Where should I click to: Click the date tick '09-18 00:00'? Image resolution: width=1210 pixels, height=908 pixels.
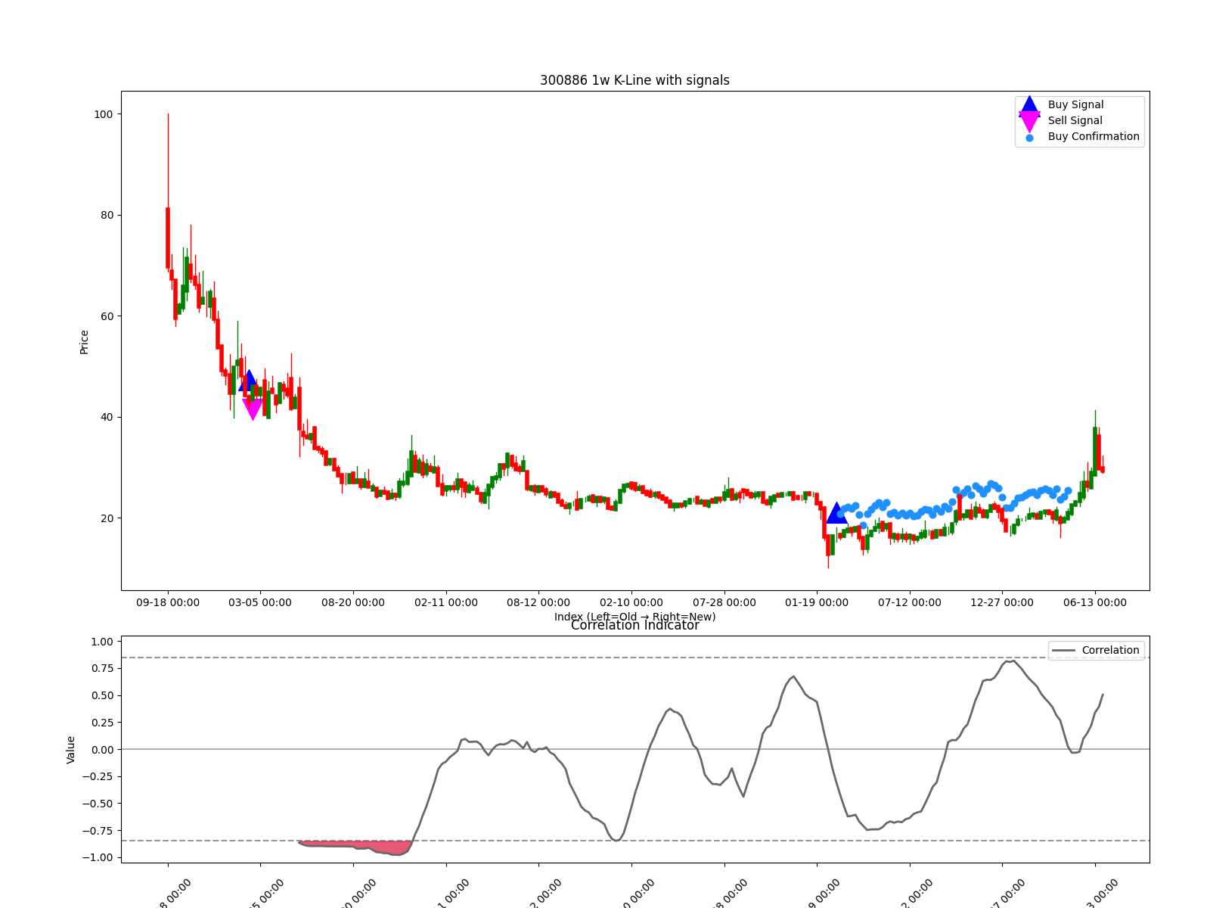pos(168,603)
